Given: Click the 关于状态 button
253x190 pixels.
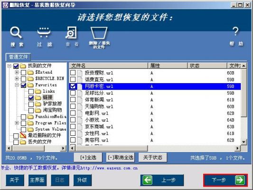Looking at the screenshot, I should pos(153,157).
